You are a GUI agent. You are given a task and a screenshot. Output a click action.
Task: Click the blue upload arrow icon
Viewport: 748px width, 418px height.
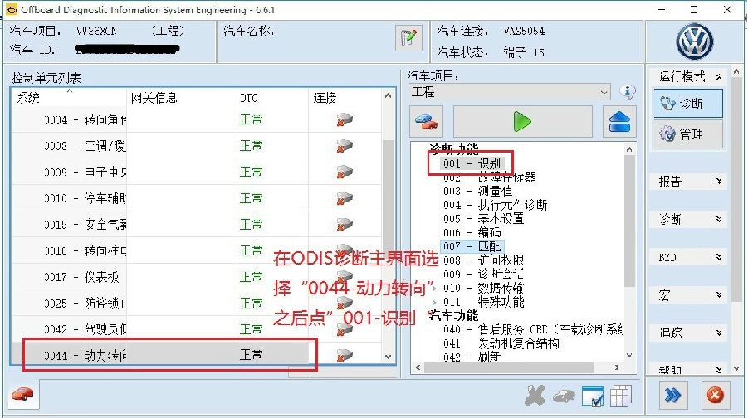click(x=619, y=122)
